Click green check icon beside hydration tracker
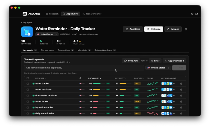210x127 pixels. point(33,108)
